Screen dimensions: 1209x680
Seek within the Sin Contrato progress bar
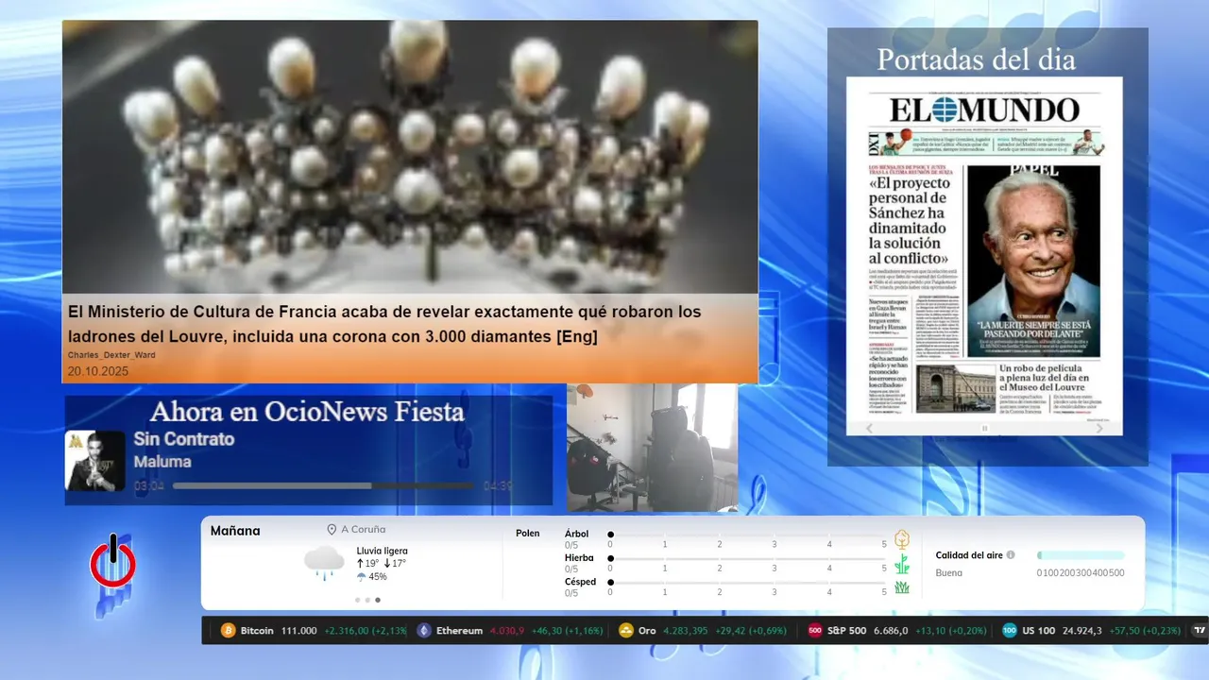(x=323, y=486)
